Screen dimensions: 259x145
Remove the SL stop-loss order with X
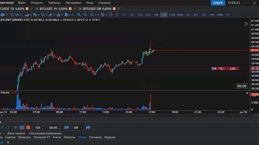pos(215,68)
